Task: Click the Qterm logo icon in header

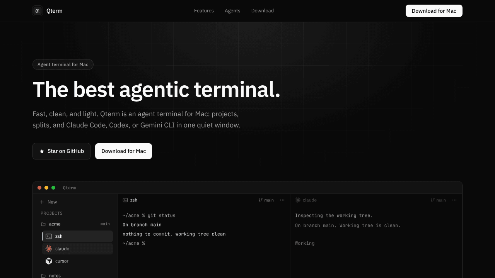Action: pos(38,11)
